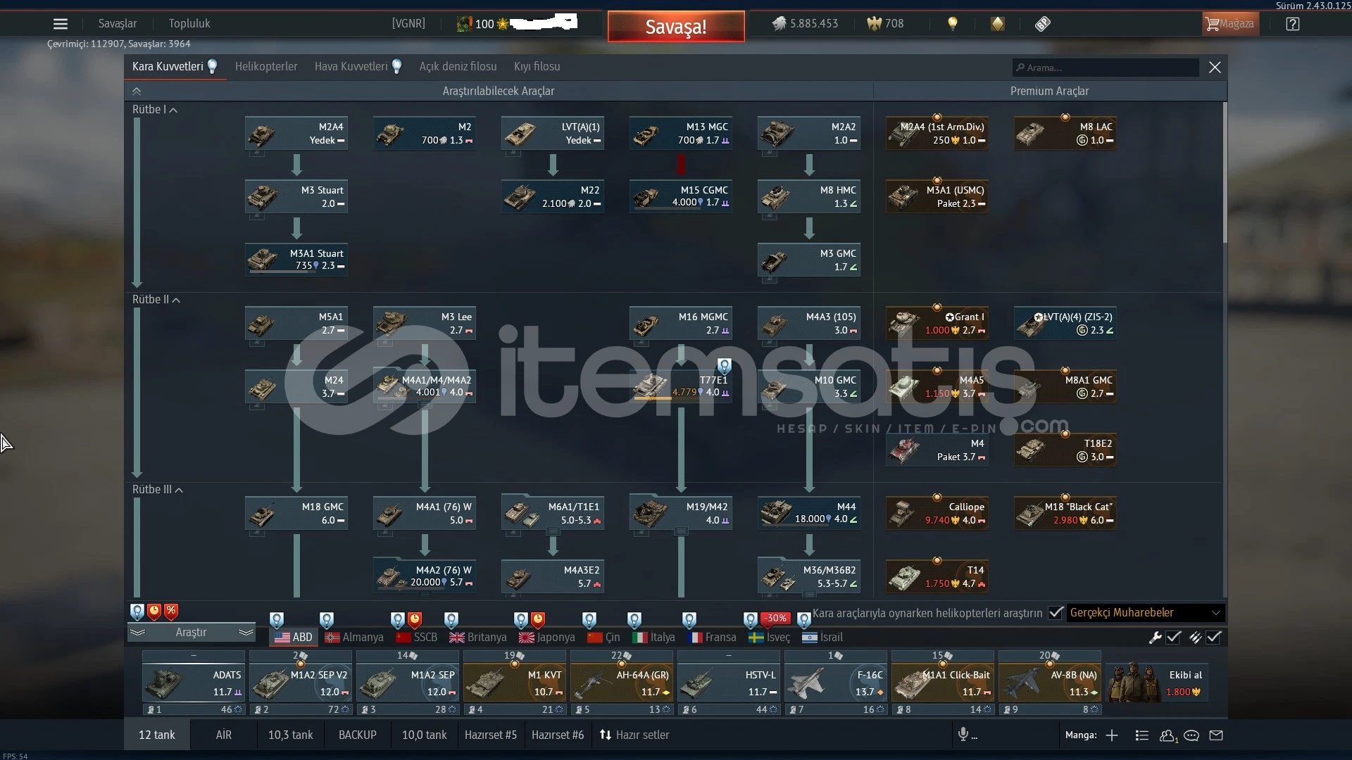Select the F-16C crew slot

836,683
